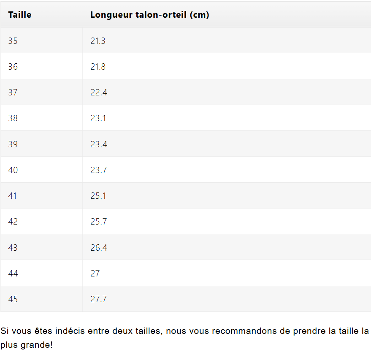Select the size 36 cell
Screen dimensions: 371x352
pyautogui.click(x=13, y=67)
